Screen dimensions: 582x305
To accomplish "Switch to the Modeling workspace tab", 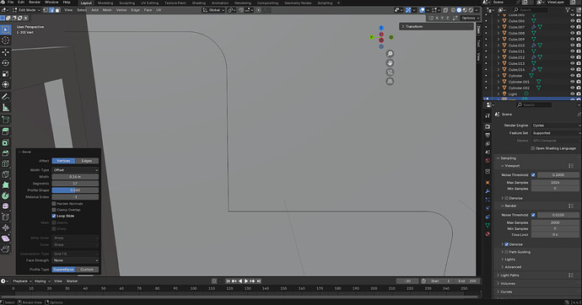I will (x=105, y=3).
